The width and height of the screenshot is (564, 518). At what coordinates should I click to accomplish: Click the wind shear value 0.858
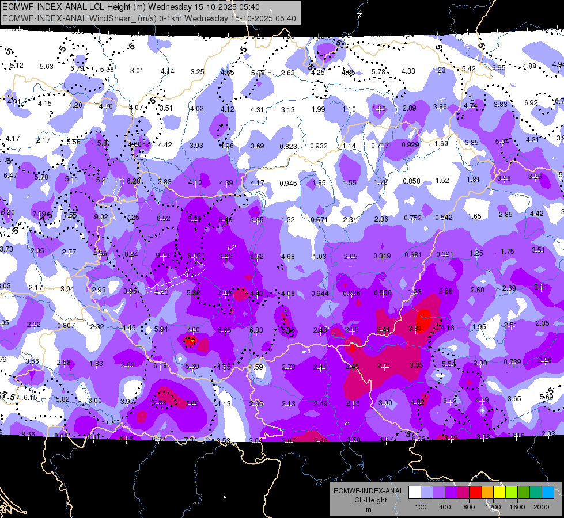(x=411, y=181)
